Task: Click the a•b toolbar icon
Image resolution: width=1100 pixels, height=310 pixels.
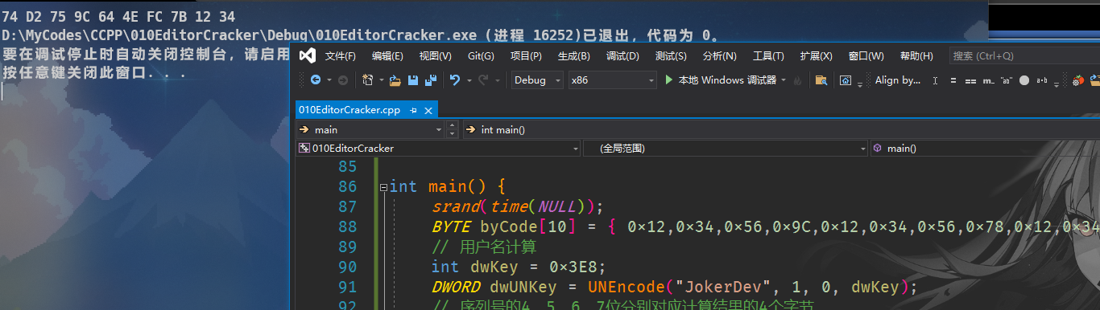Action: pos(1043,80)
